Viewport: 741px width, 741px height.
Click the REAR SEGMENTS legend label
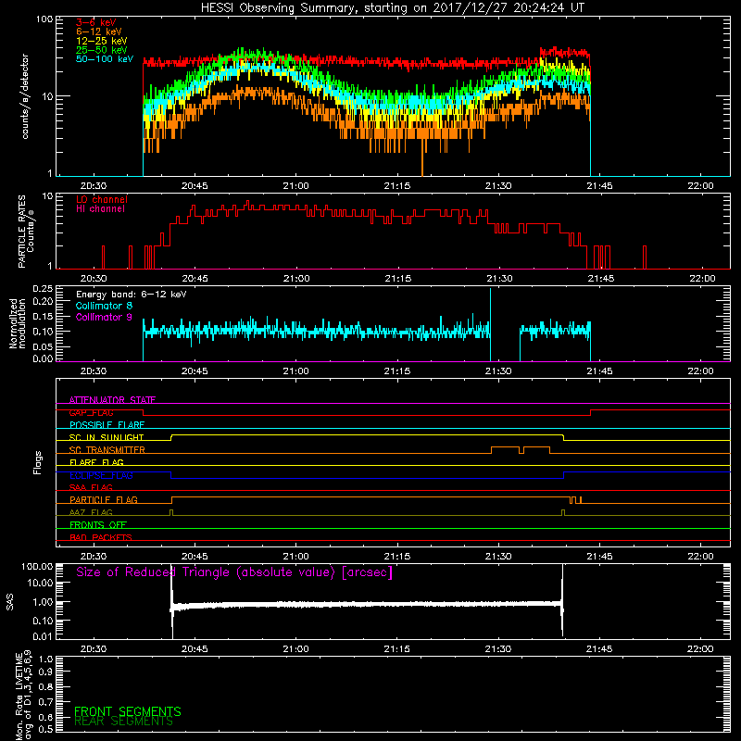[124, 722]
